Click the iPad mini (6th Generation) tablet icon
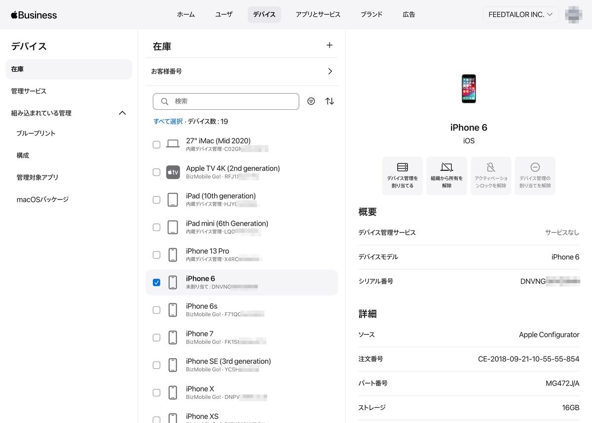The image size is (592, 423). (x=173, y=227)
